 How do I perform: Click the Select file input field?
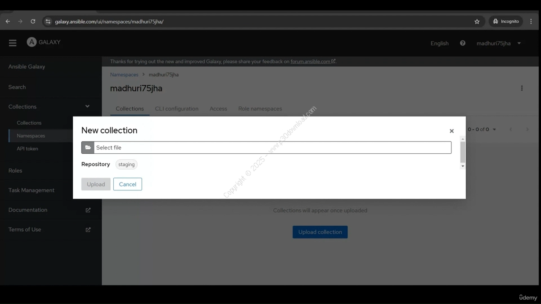point(273,147)
